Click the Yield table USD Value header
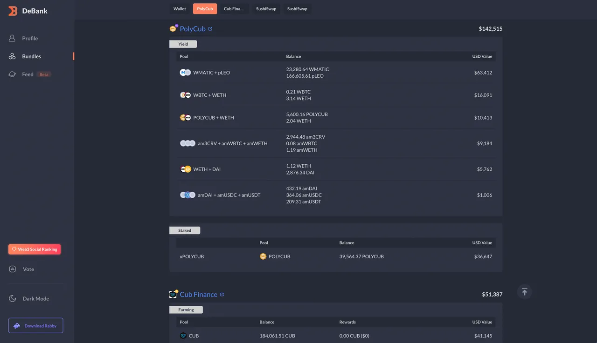Image resolution: width=597 pixels, height=343 pixels. point(482,56)
